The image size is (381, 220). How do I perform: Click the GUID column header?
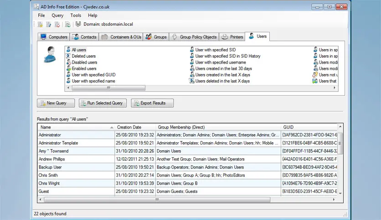pos(309,127)
